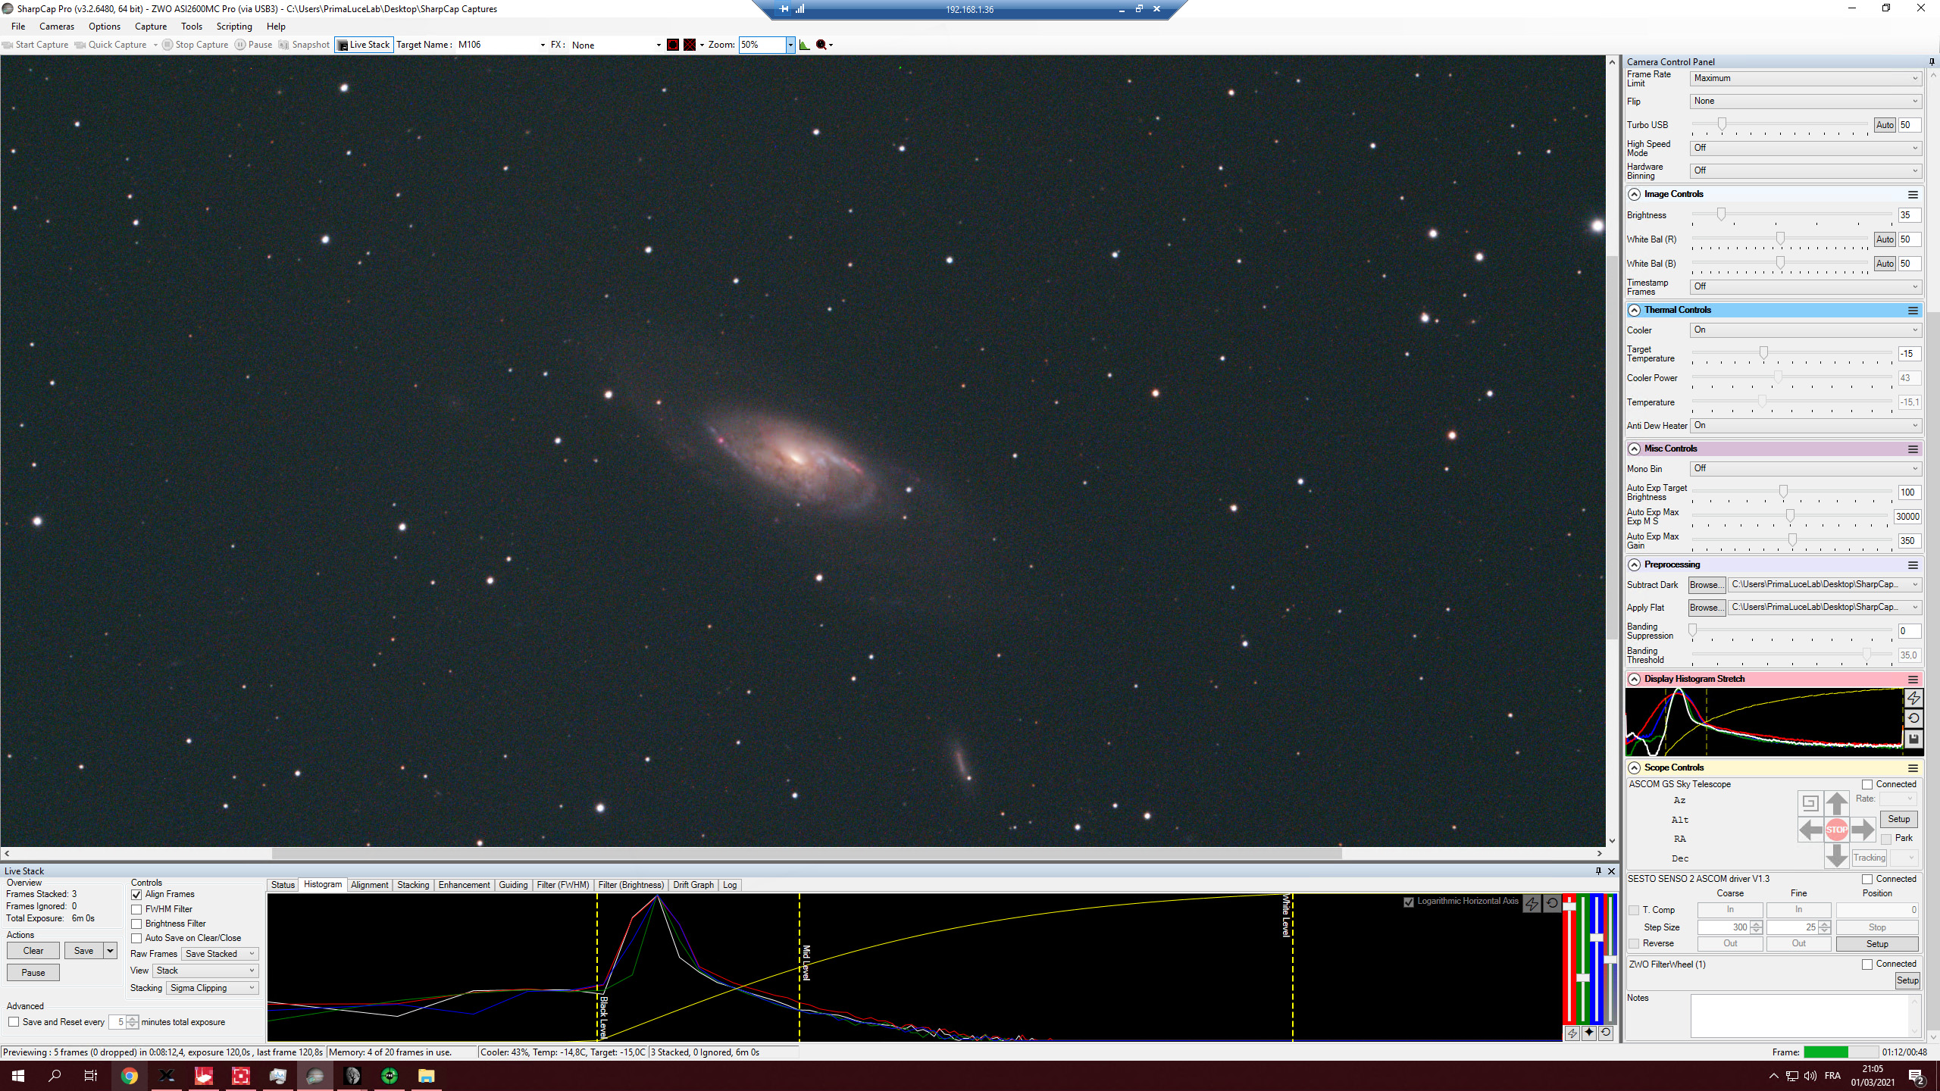Screen dimensions: 1940x1091
Task: Open the Flip dropdown
Action: [1806, 101]
